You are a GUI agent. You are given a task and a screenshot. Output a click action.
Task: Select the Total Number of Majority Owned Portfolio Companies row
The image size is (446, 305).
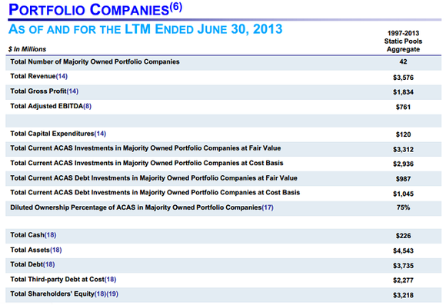click(223, 62)
